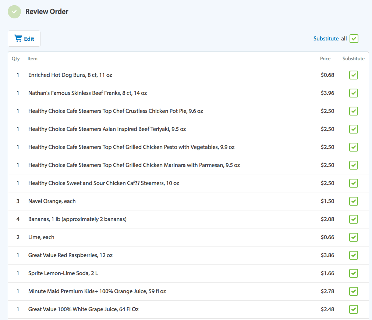Click quantity 4 for Bananas
The image size is (372, 320).
click(18, 219)
